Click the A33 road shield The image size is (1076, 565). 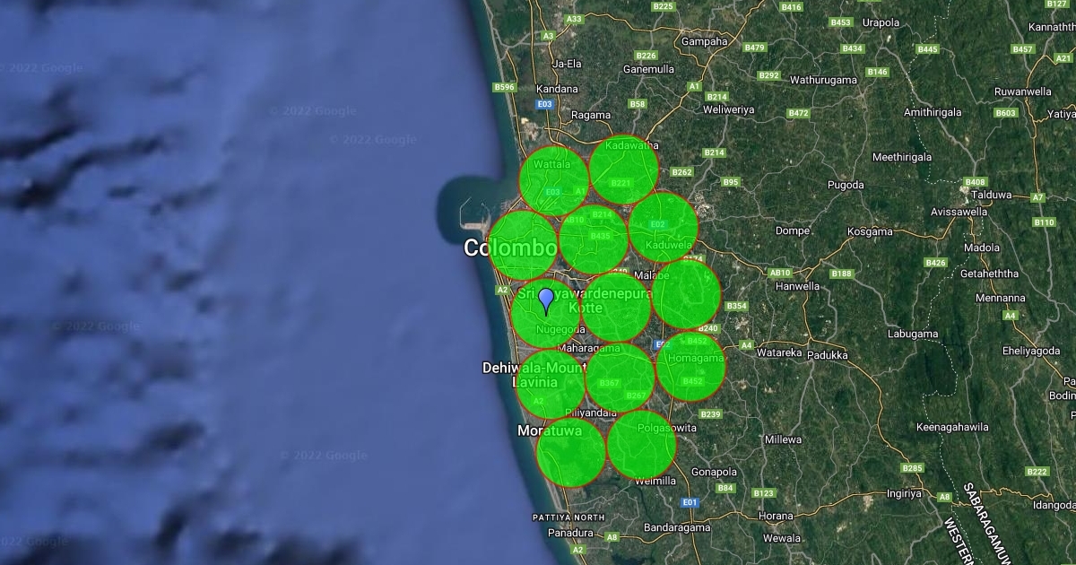575,19
